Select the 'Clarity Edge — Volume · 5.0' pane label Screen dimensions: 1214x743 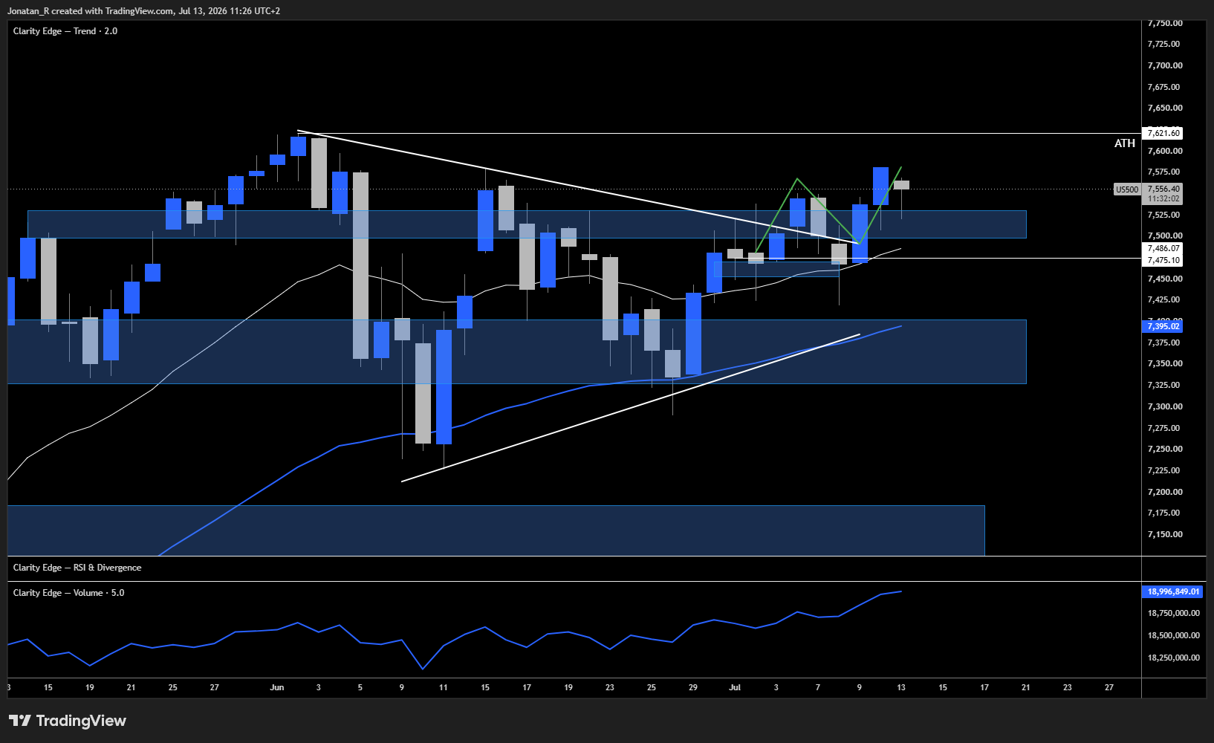(x=69, y=593)
